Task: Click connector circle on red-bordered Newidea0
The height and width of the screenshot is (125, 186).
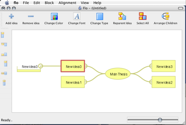Action: (86, 66)
